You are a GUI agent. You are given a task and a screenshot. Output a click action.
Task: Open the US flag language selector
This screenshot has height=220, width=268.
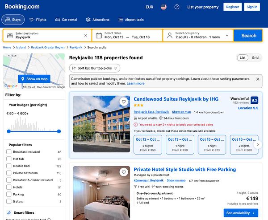click(163, 7)
